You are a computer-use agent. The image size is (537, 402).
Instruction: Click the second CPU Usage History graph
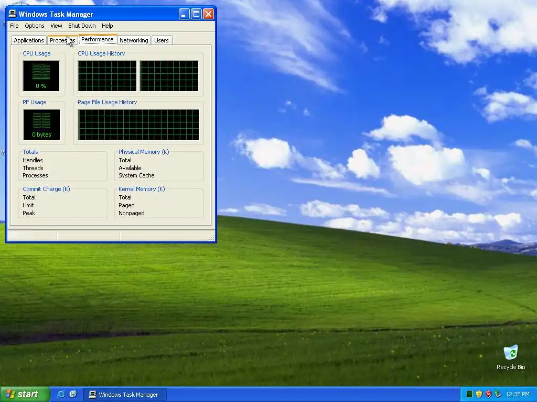169,76
